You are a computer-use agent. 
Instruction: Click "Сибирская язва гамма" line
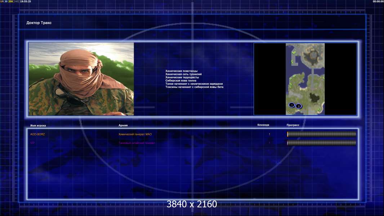coord(181,81)
